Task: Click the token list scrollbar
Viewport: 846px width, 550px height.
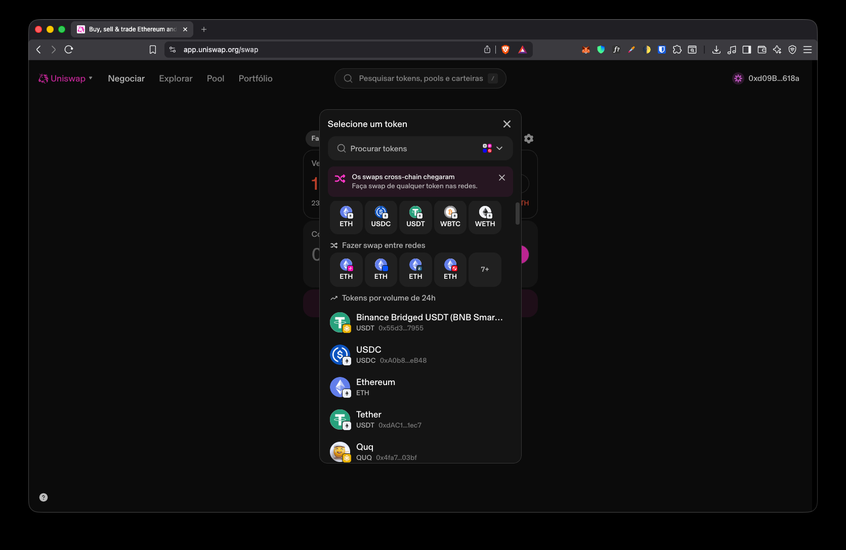Action: coord(517,214)
